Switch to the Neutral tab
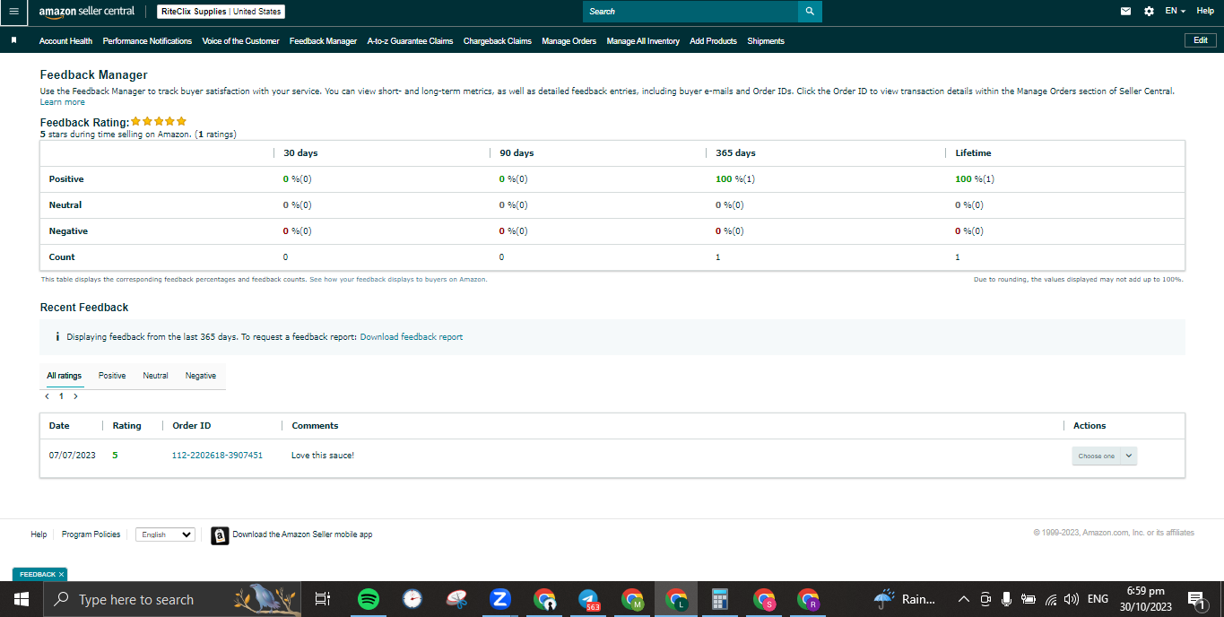1224x617 pixels. tap(155, 376)
